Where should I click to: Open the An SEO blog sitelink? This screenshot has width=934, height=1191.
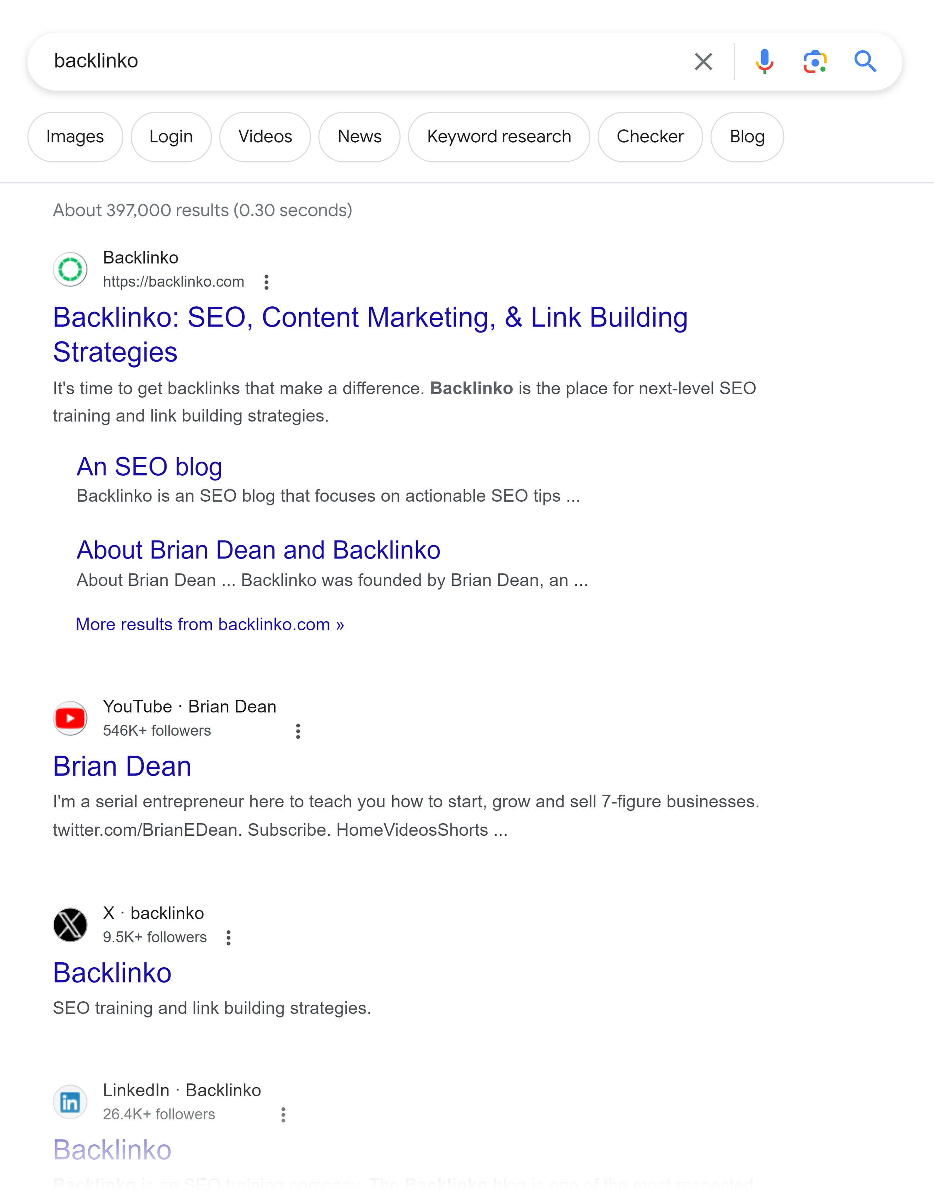tap(149, 467)
